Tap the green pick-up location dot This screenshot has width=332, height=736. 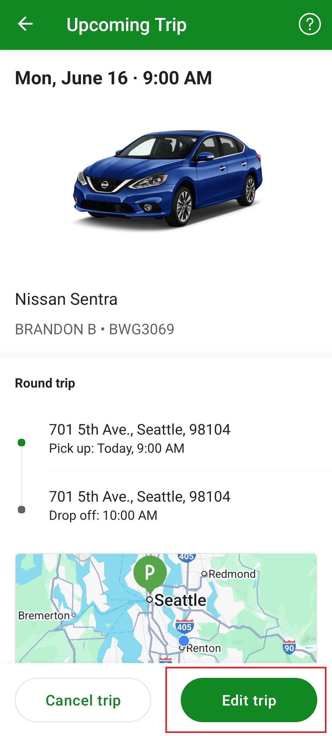tap(22, 443)
